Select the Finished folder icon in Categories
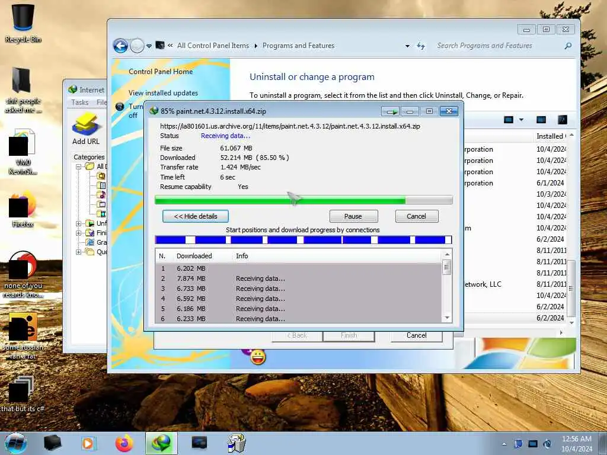Screen dimensions: 607x455 (90, 233)
